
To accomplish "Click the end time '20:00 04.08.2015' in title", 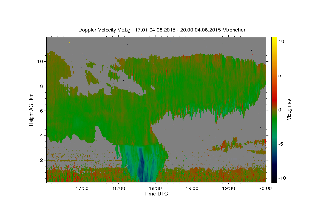I will [x=200, y=30].
